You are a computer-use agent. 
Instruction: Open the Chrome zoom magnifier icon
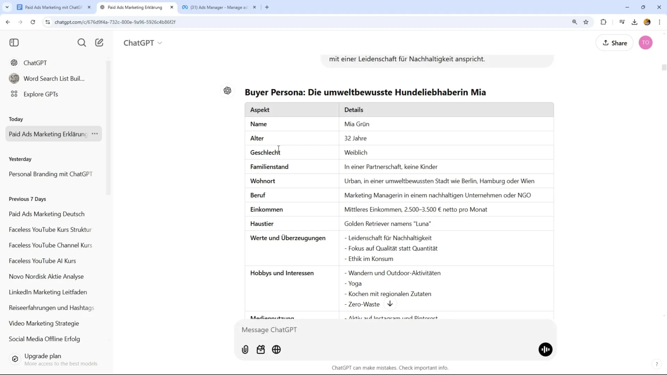tap(575, 22)
